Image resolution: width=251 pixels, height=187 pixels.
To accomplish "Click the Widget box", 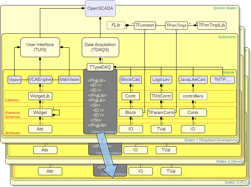I will click(x=40, y=113).
